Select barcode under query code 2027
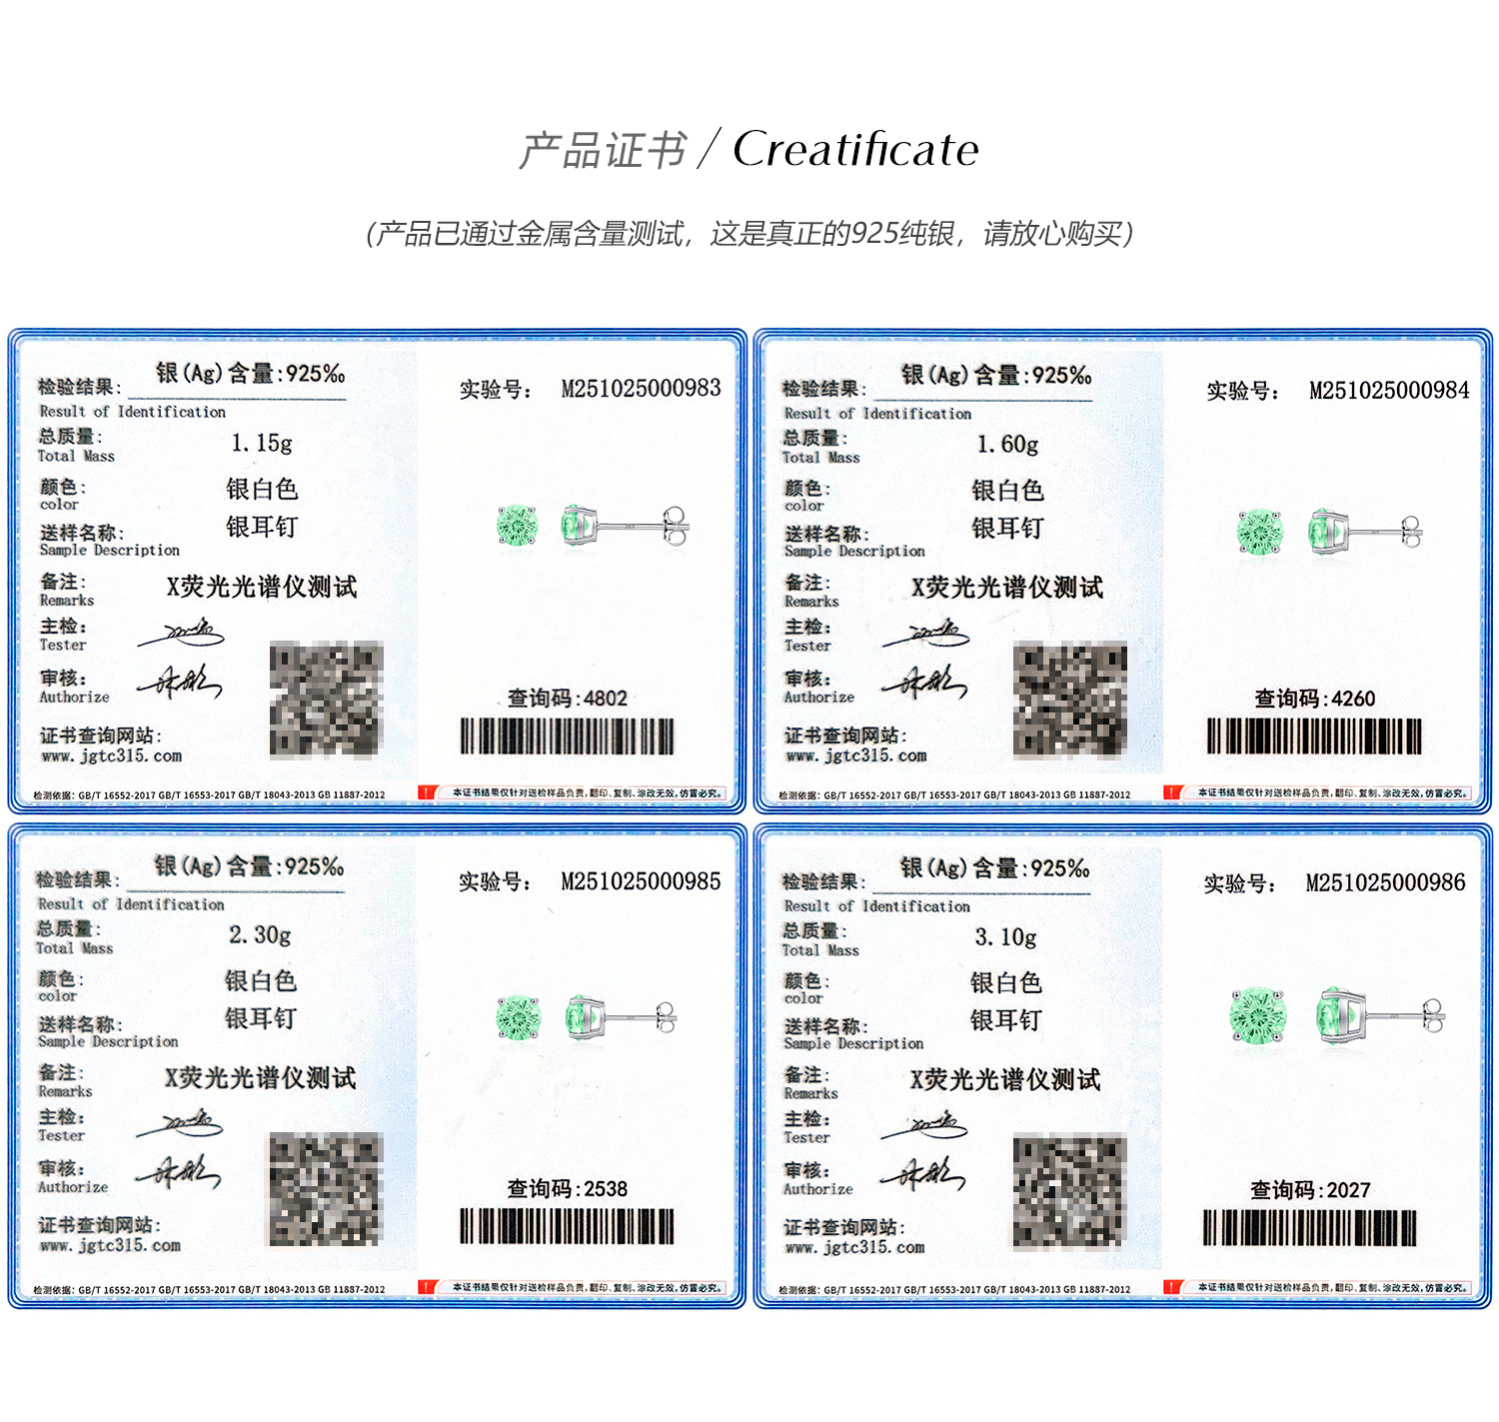Screen dimensions: 1499x1422 [1310, 1228]
